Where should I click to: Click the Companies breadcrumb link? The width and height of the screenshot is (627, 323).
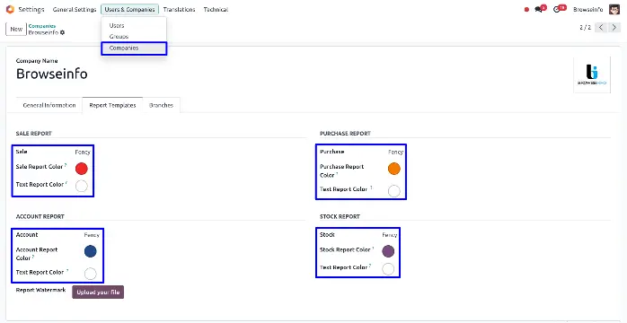pyautogui.click(x=42, y=26)
